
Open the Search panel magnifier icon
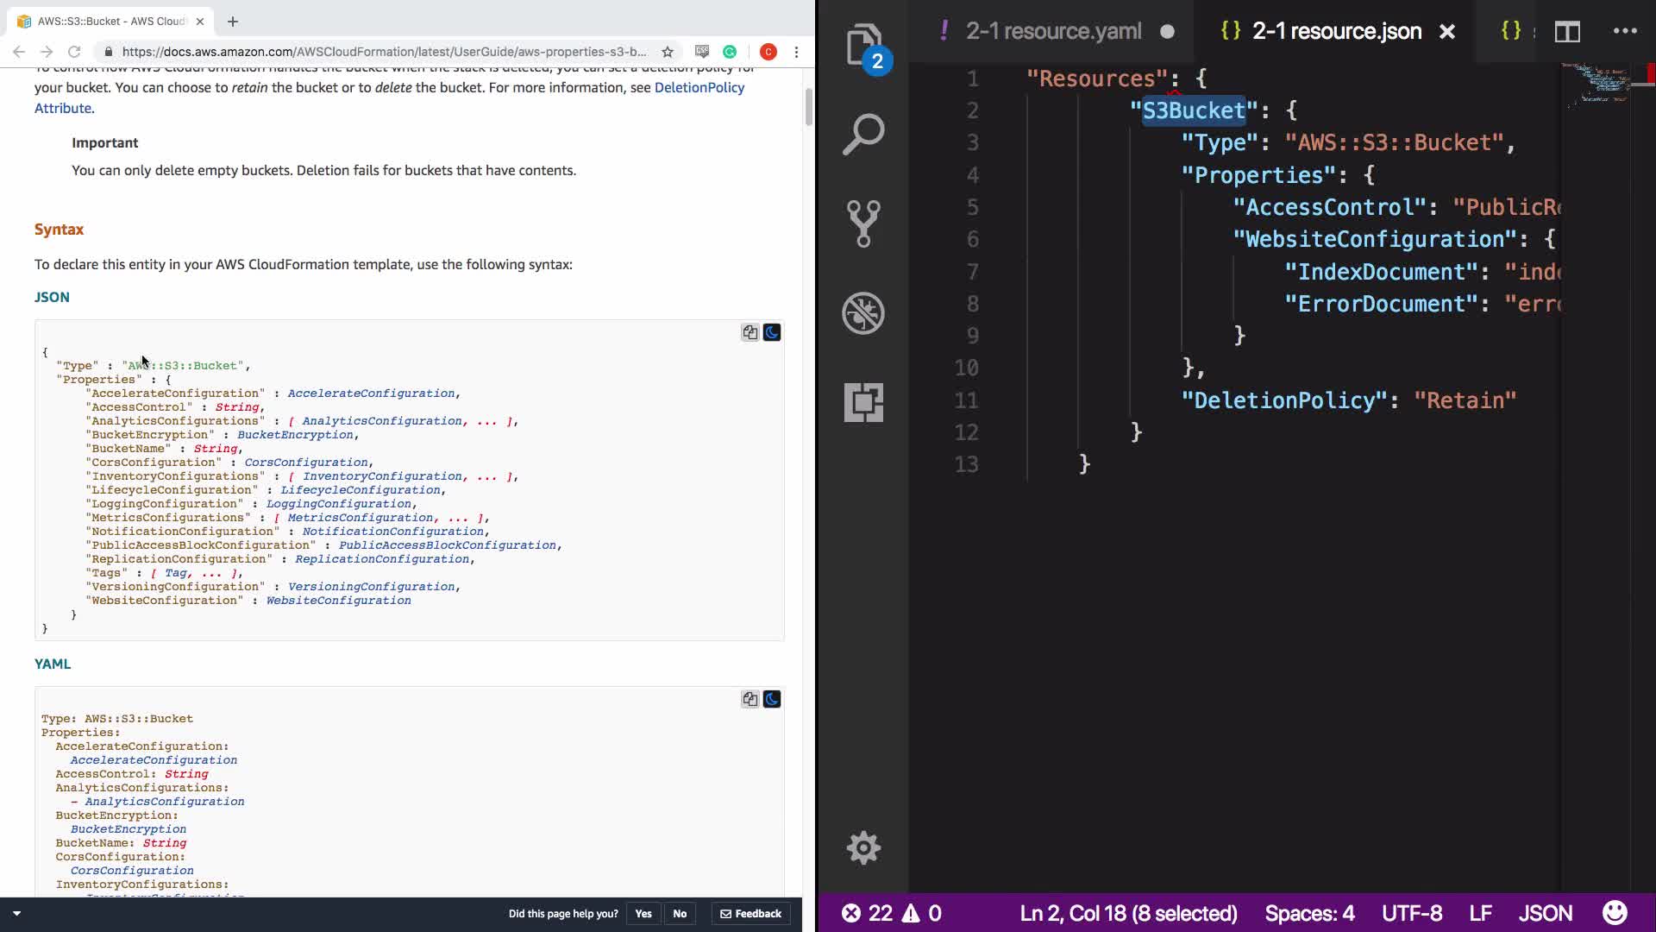click(862, 135)
